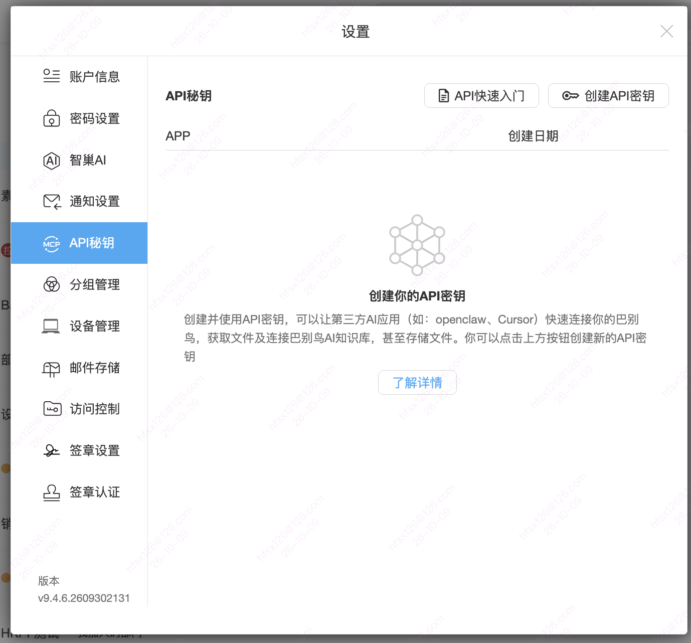Click the cube network illustration
The width and height of the screenshot is (691, 643).
tap(417, 245)
